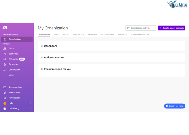This screenshot has width=189, height=135.
Task: Click Create a new scenario button
Action: 171,28
